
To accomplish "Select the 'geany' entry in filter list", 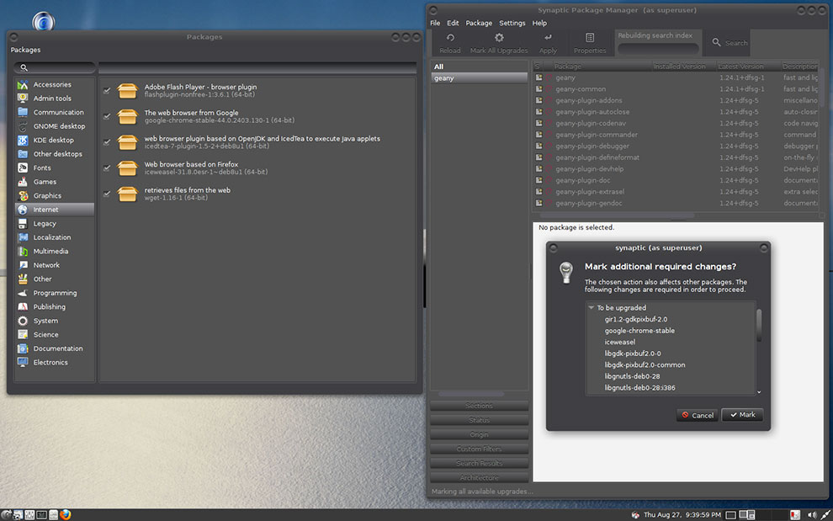I will pyautogui.click(x=480, y=78).
